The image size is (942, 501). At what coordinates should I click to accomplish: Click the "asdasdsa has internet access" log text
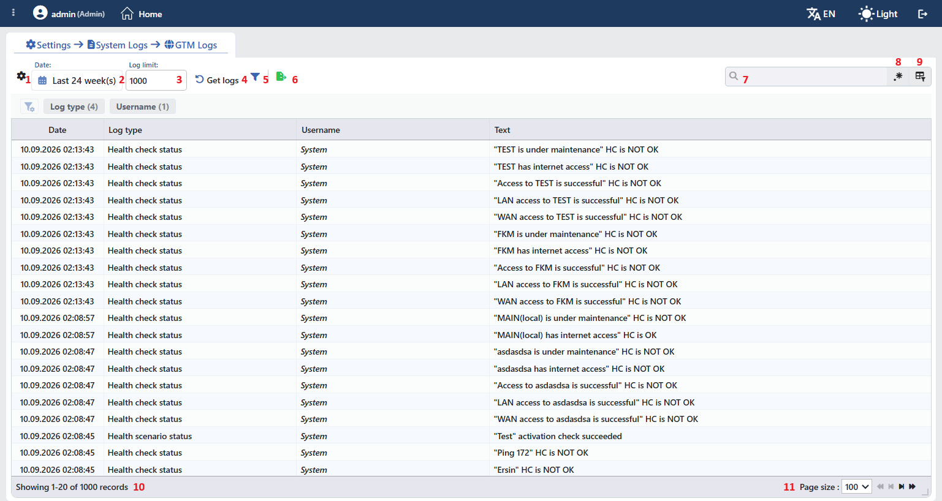pos(579,369)
